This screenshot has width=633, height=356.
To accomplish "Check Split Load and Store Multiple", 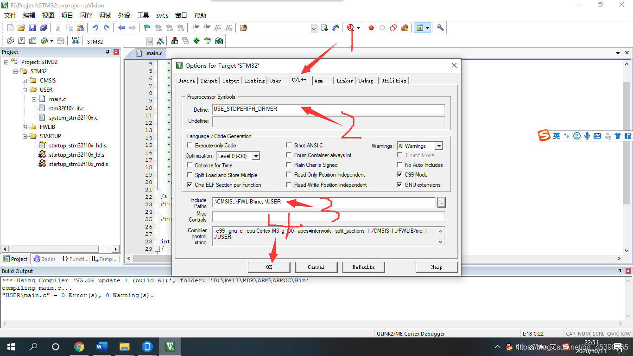I will pos(190,175).
